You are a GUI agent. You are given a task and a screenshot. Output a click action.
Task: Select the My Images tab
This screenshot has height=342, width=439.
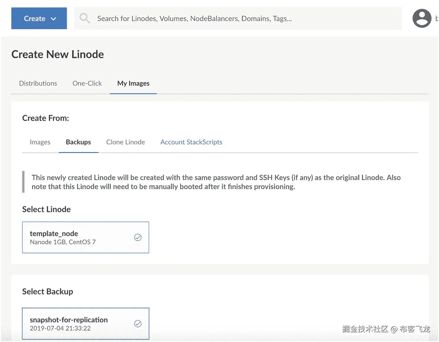pos(133,83)
